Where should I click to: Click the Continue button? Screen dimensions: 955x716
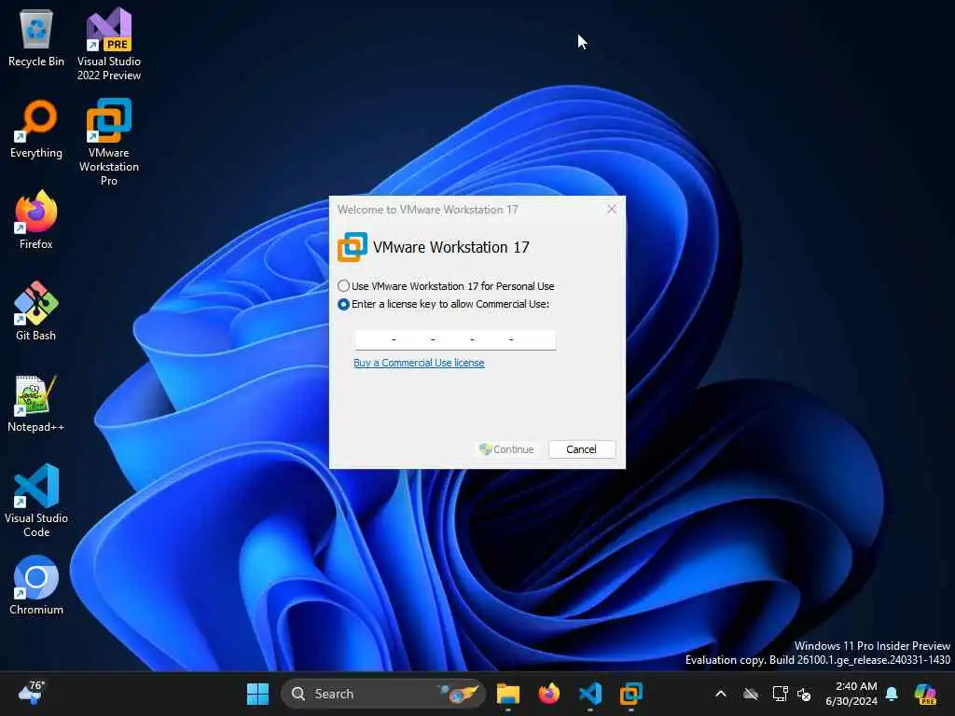506,449
